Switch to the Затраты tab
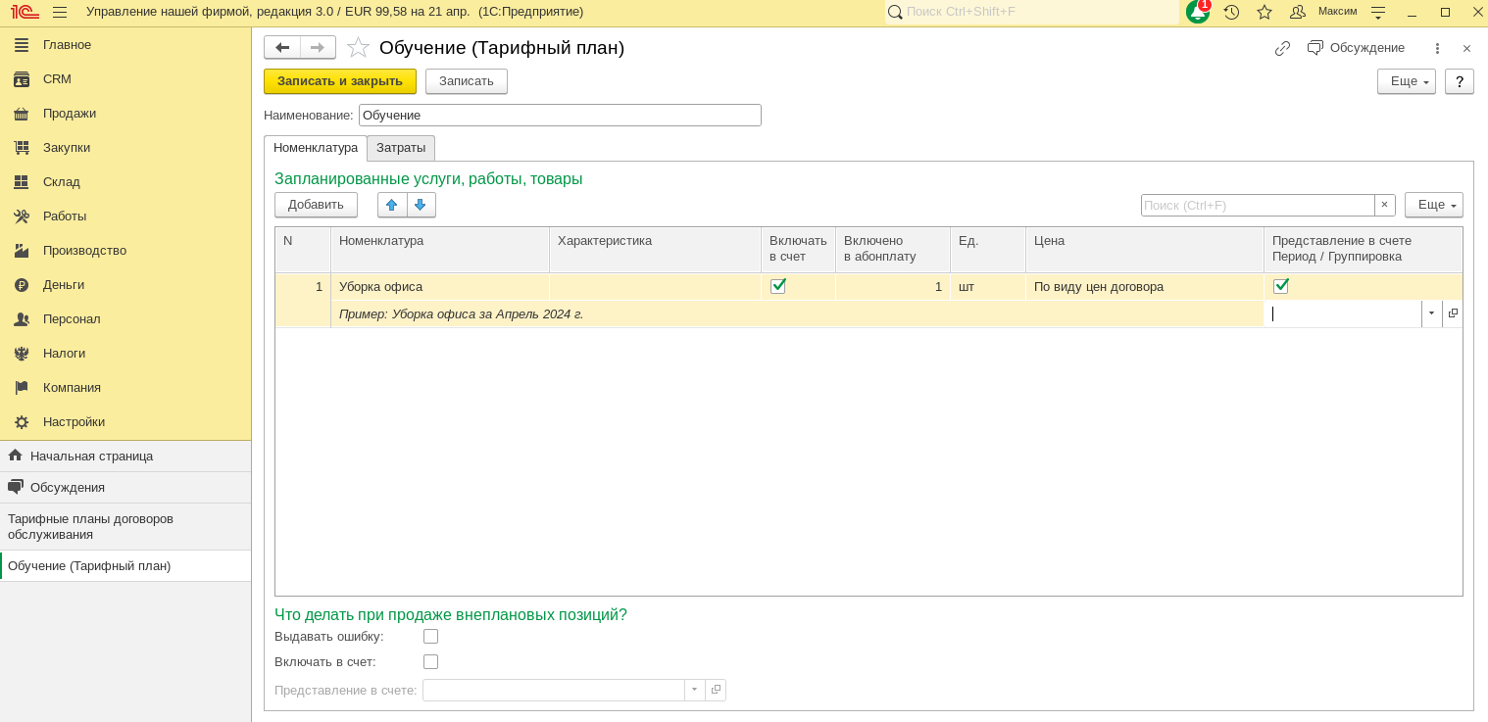 (x=401, y=148)
